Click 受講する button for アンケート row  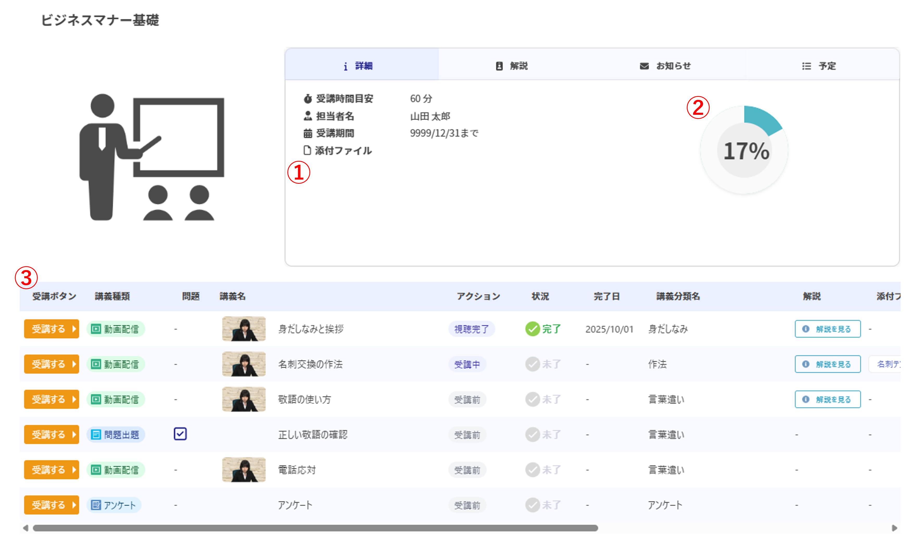click(x=52, y=505)
